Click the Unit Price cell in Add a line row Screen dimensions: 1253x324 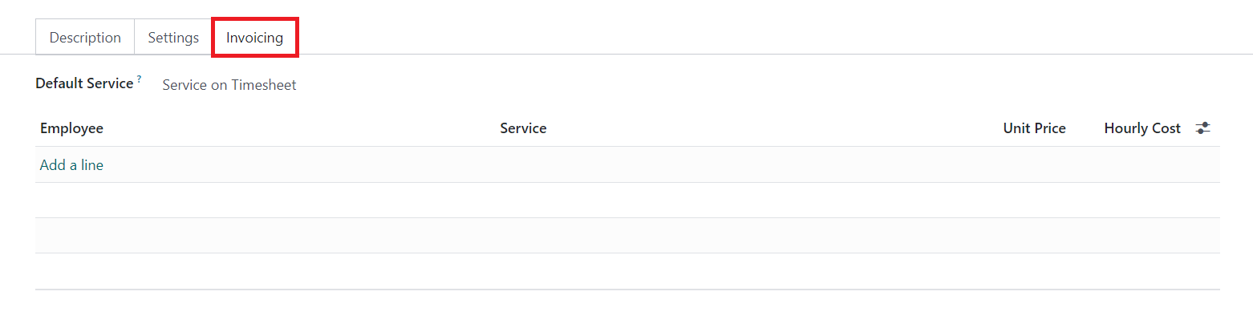point(1034,165)
